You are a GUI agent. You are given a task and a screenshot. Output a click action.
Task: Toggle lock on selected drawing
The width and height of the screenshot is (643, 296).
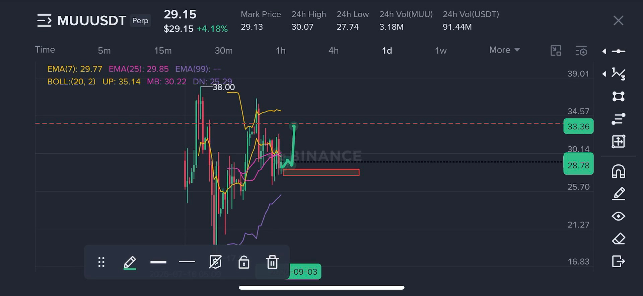(244, 262)
